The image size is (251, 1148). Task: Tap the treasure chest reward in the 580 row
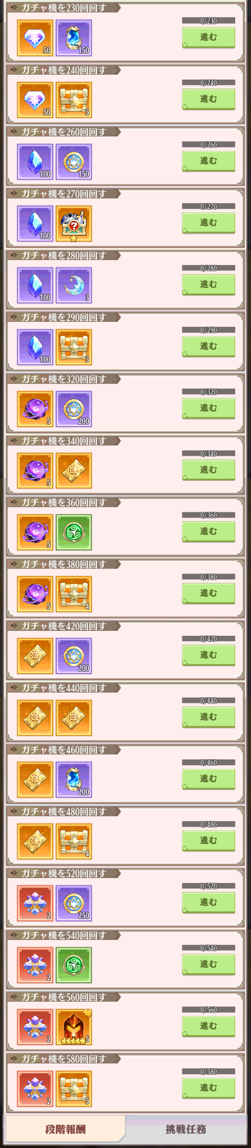tap(74, 1088)
